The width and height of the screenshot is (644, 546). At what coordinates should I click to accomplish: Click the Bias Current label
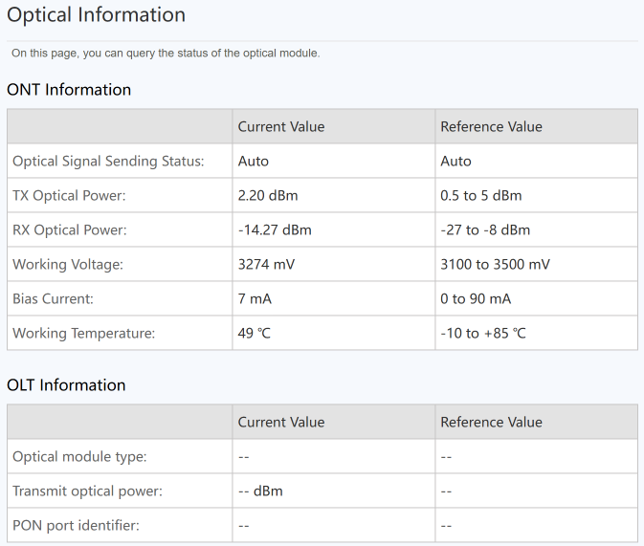click(x=53, y=299)
